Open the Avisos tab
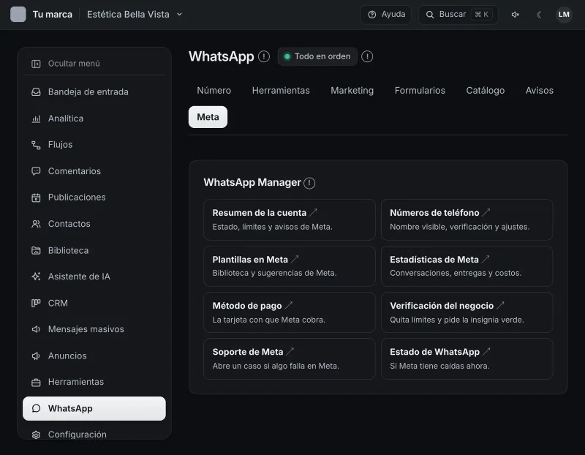 pos(540,91)
